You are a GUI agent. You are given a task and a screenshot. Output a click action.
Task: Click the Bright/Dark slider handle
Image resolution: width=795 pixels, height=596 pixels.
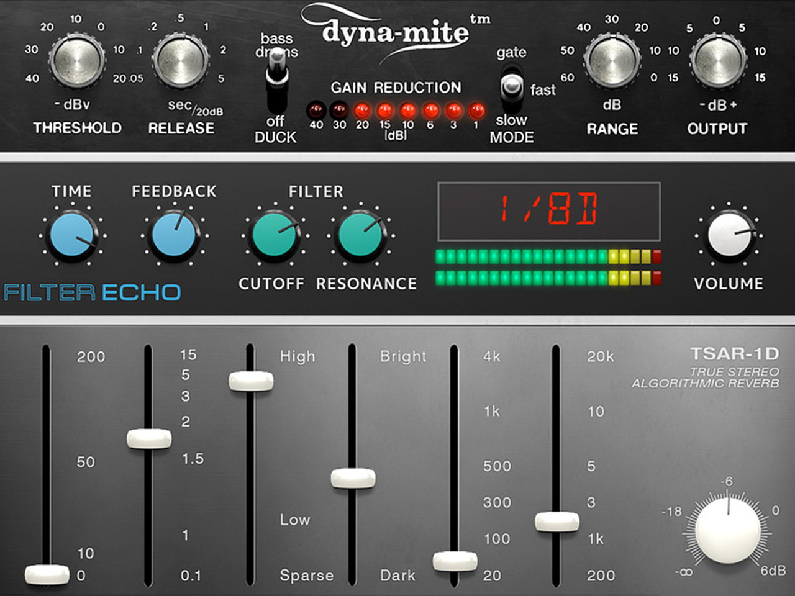[353, 478]
